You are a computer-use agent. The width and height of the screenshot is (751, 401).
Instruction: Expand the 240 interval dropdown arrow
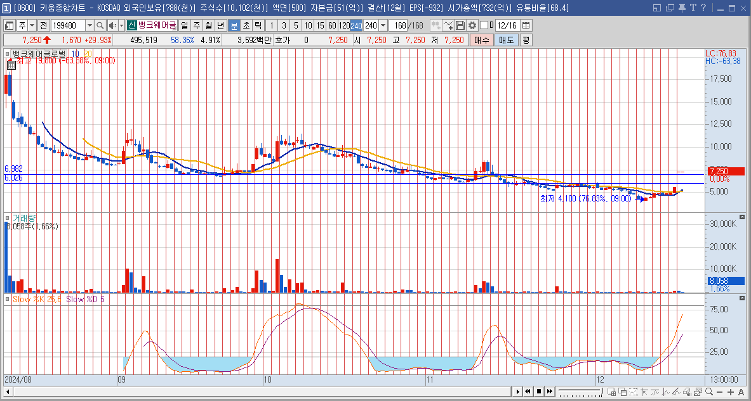(x=383, y=25)
